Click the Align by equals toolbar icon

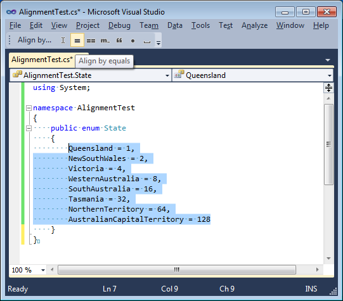pos(77,40)
